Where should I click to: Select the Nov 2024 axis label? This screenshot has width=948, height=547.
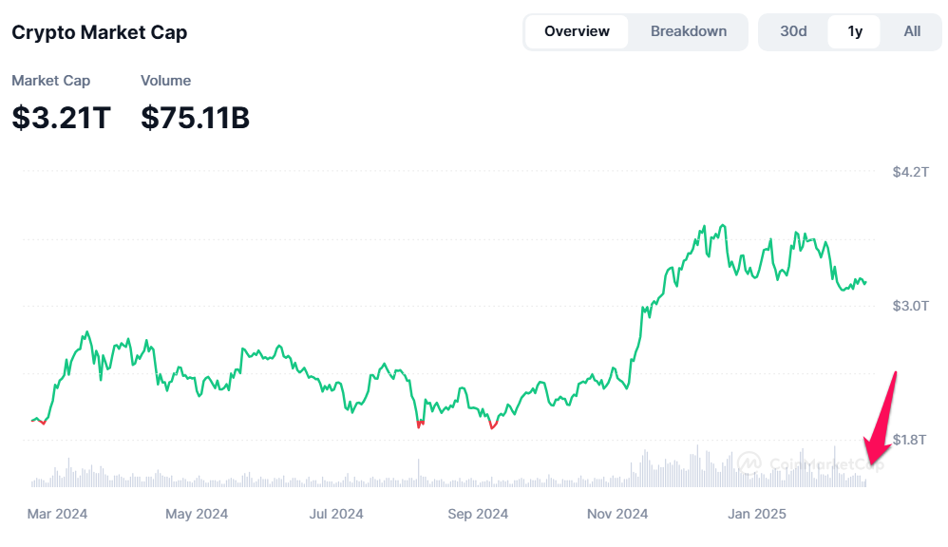point(616,514)
